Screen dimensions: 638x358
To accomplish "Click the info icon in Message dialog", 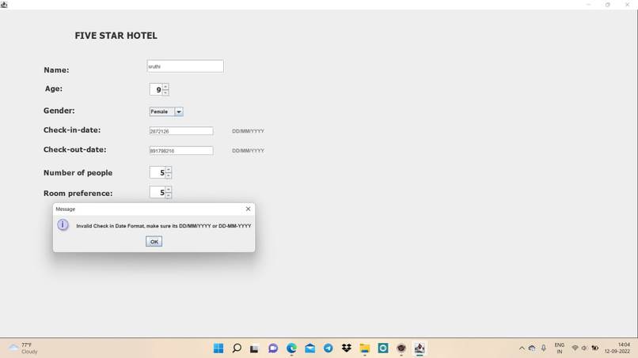I will [63, 224].
